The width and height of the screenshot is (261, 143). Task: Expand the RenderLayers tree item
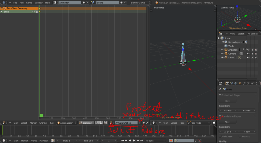pyautogui.click(x=223, y=42)
